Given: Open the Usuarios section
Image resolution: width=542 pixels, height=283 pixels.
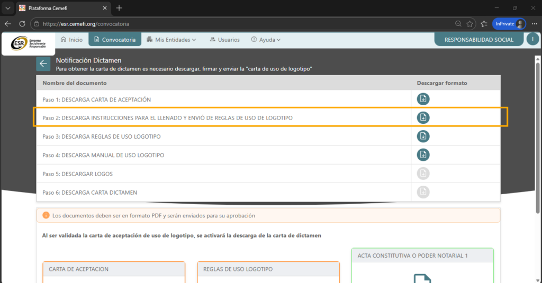Looking at the screenshot, I should (x=224, y=40).
